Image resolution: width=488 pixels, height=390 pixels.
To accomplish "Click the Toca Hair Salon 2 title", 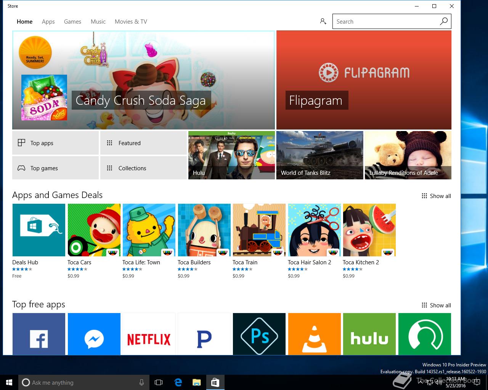I will point(310,262).
